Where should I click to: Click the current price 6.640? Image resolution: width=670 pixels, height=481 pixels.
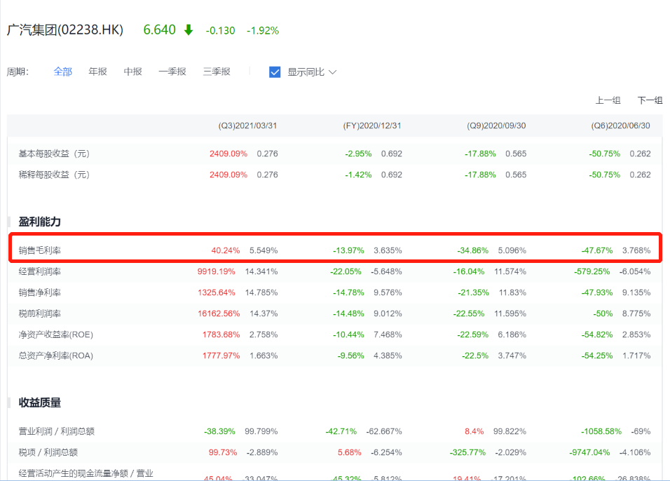[x=159, y=30]
